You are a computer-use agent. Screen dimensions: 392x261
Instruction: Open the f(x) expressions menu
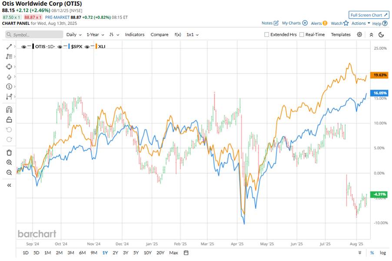pos(178,35)
